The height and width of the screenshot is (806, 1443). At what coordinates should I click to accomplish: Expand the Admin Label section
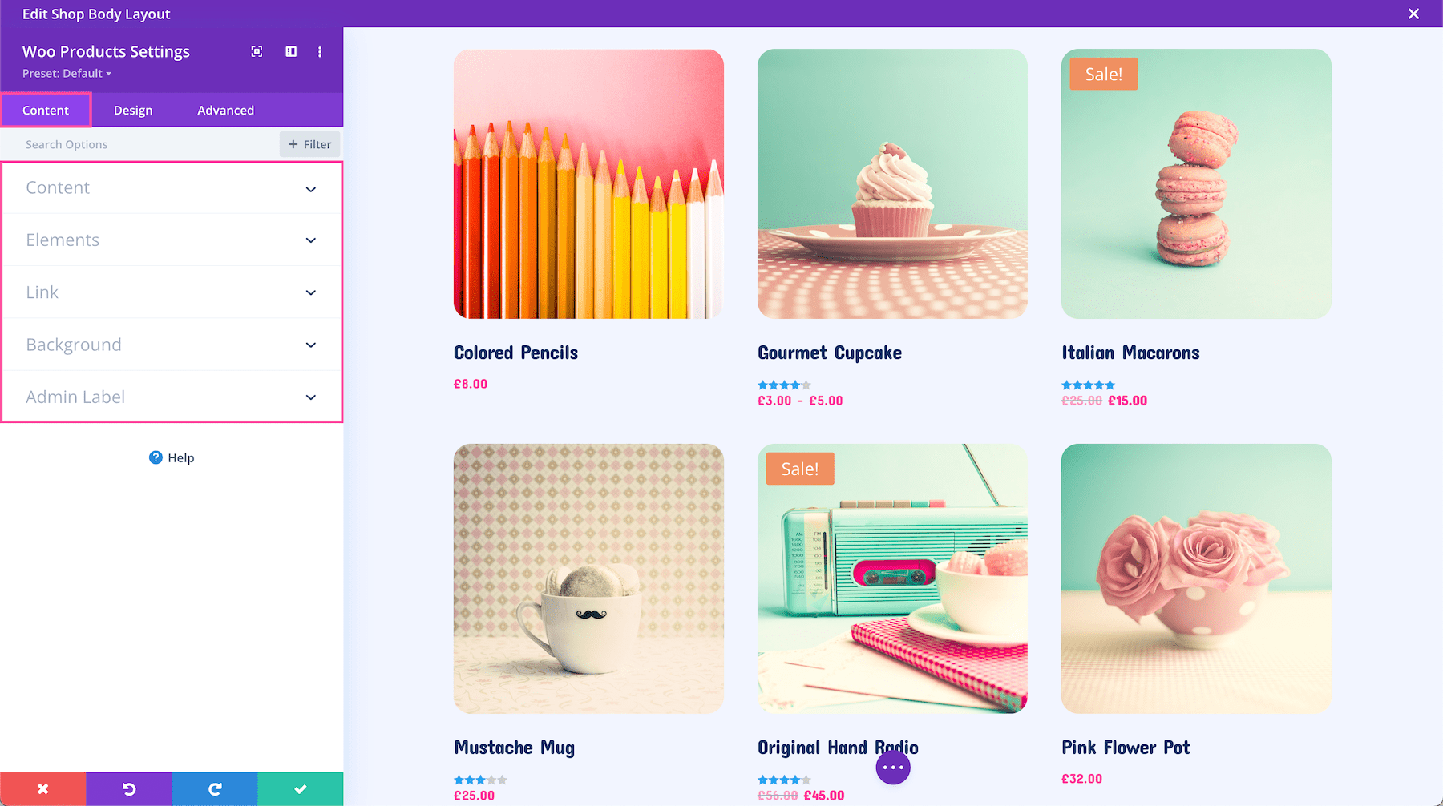[172, 397]
